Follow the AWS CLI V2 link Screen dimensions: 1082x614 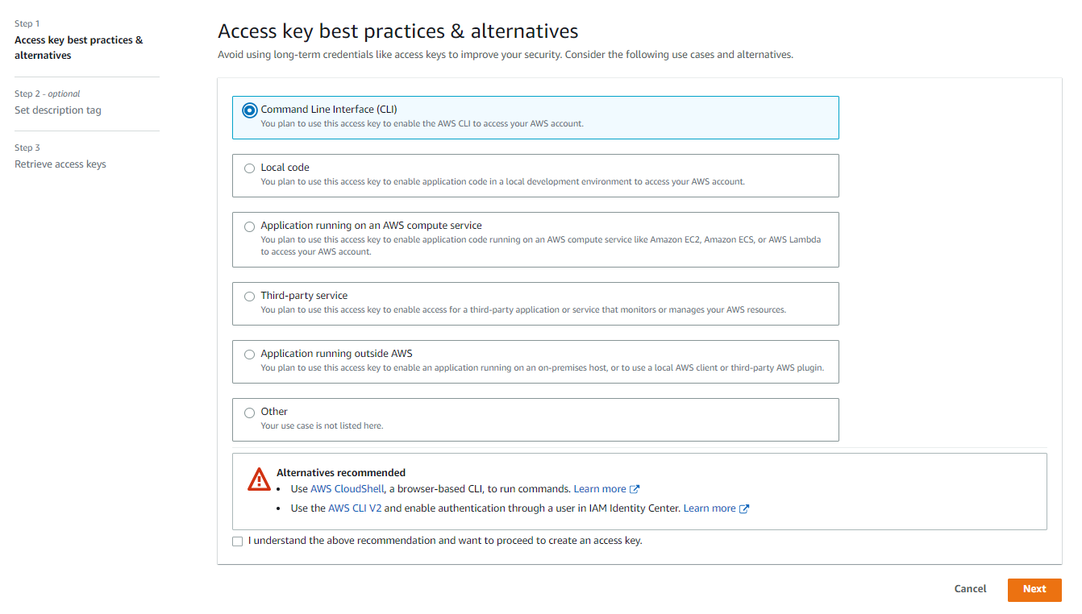coord(355,508)
